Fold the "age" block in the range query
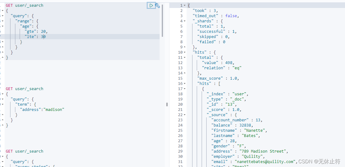 tap(3, 26)
